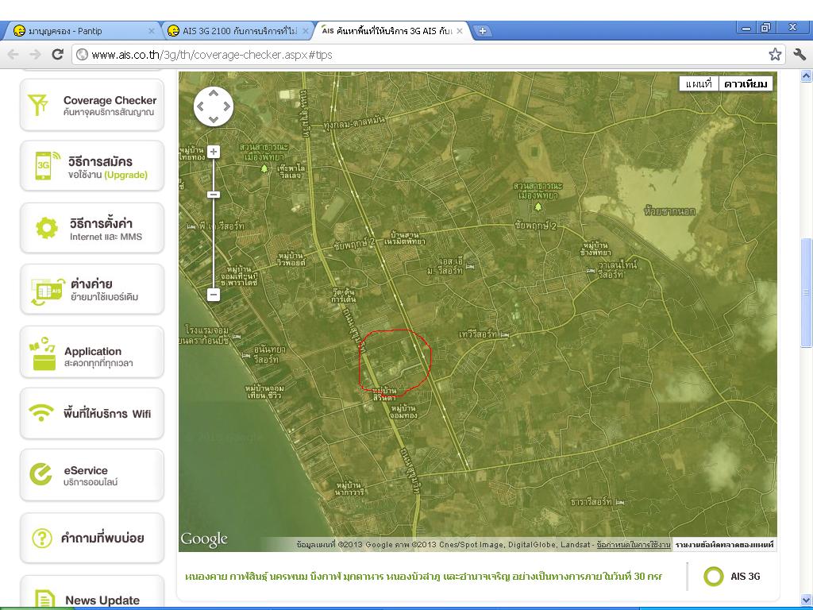Pan the map left with arrow
The width and height of the screenshot is (813, 610).
click(199, 106)
